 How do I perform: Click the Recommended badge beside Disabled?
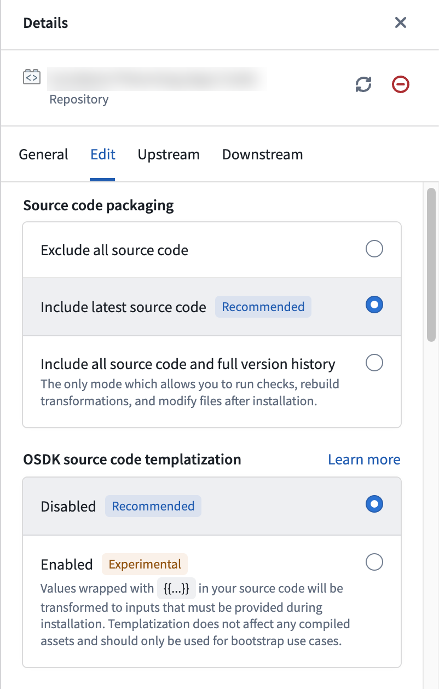153,506
